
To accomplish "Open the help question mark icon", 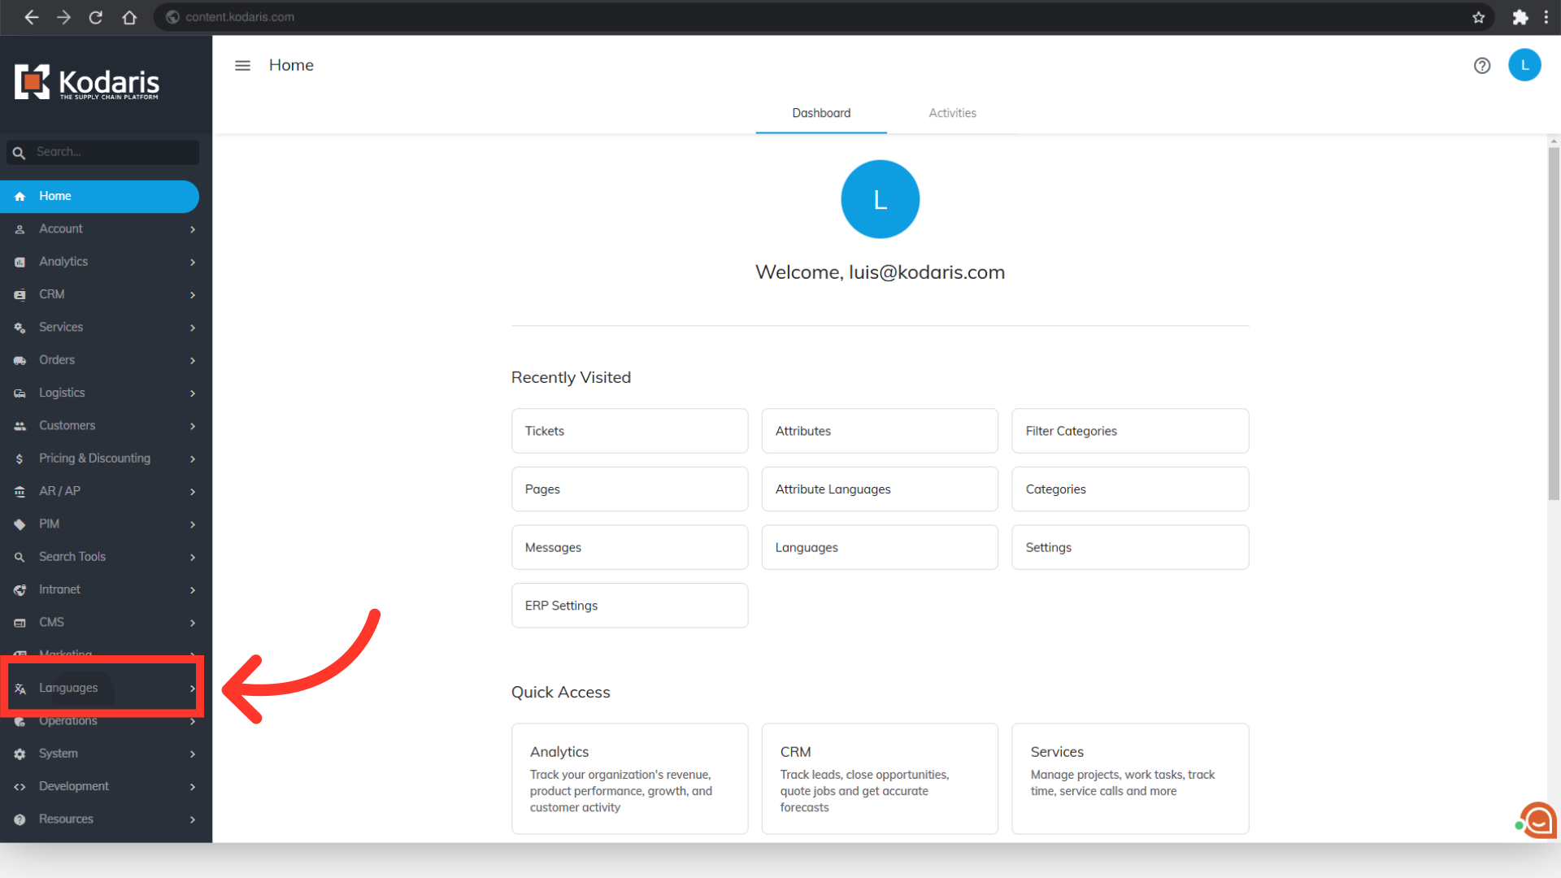I will 1481,66.
